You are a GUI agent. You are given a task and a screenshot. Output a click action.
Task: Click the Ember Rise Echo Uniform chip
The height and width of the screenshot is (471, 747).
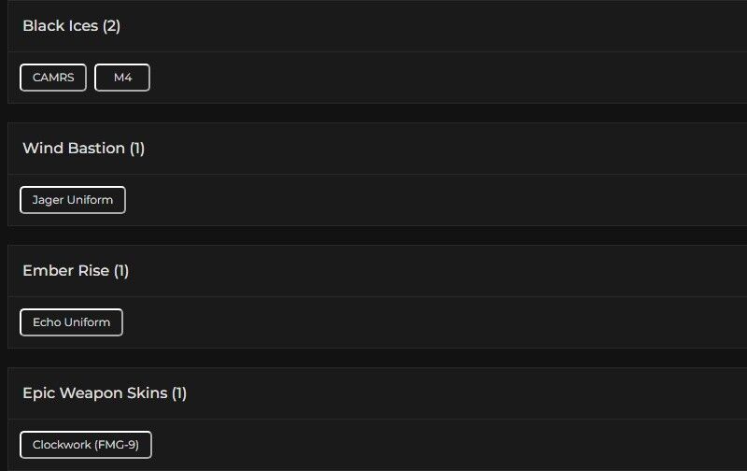tap(71, 322)
